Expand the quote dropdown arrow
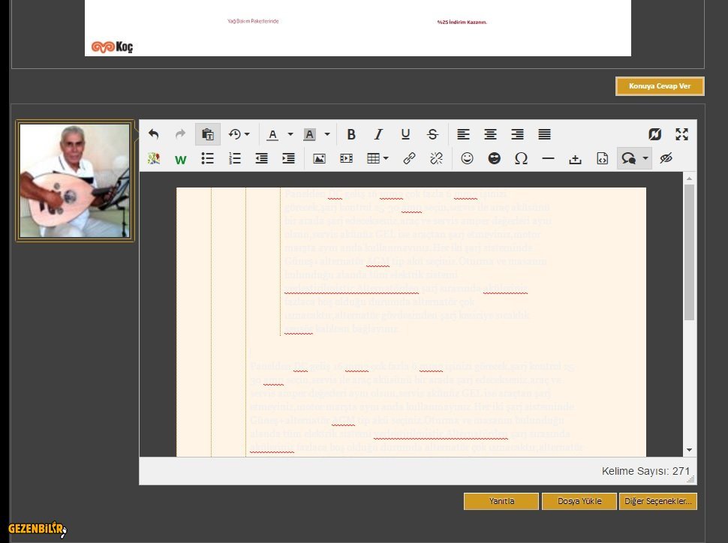The width and height of the screenshot is (728, 543). click(645, 158)
